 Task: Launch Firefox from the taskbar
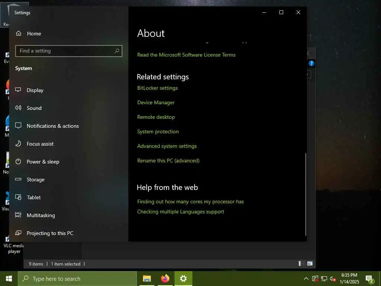point(165,279)
